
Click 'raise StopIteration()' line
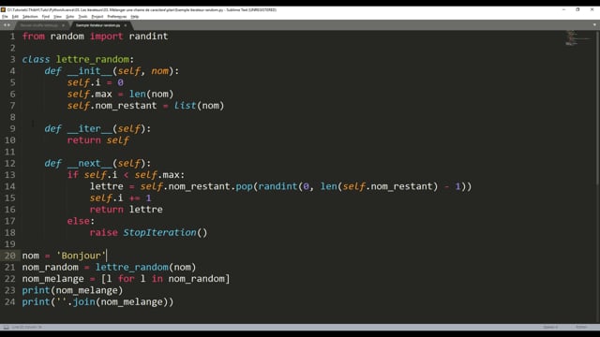(x=148, y=233)
